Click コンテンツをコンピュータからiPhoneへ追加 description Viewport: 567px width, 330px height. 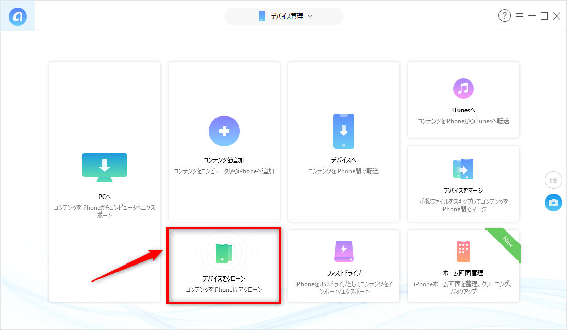(224, 171)
